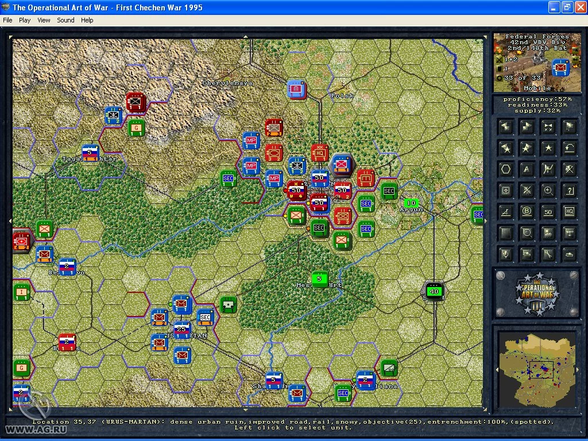The width and height of the screenshot is (588, 441).
Task: Click the question mark help button
Action: point(569,191)
